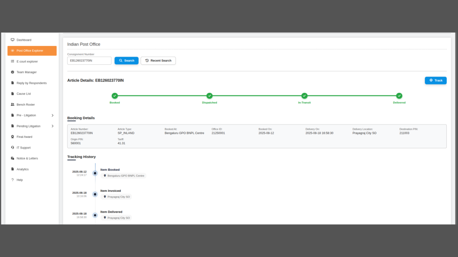458x257 pixels.
Task: Click the IT Support headset icon
Action: click(13, 148)
